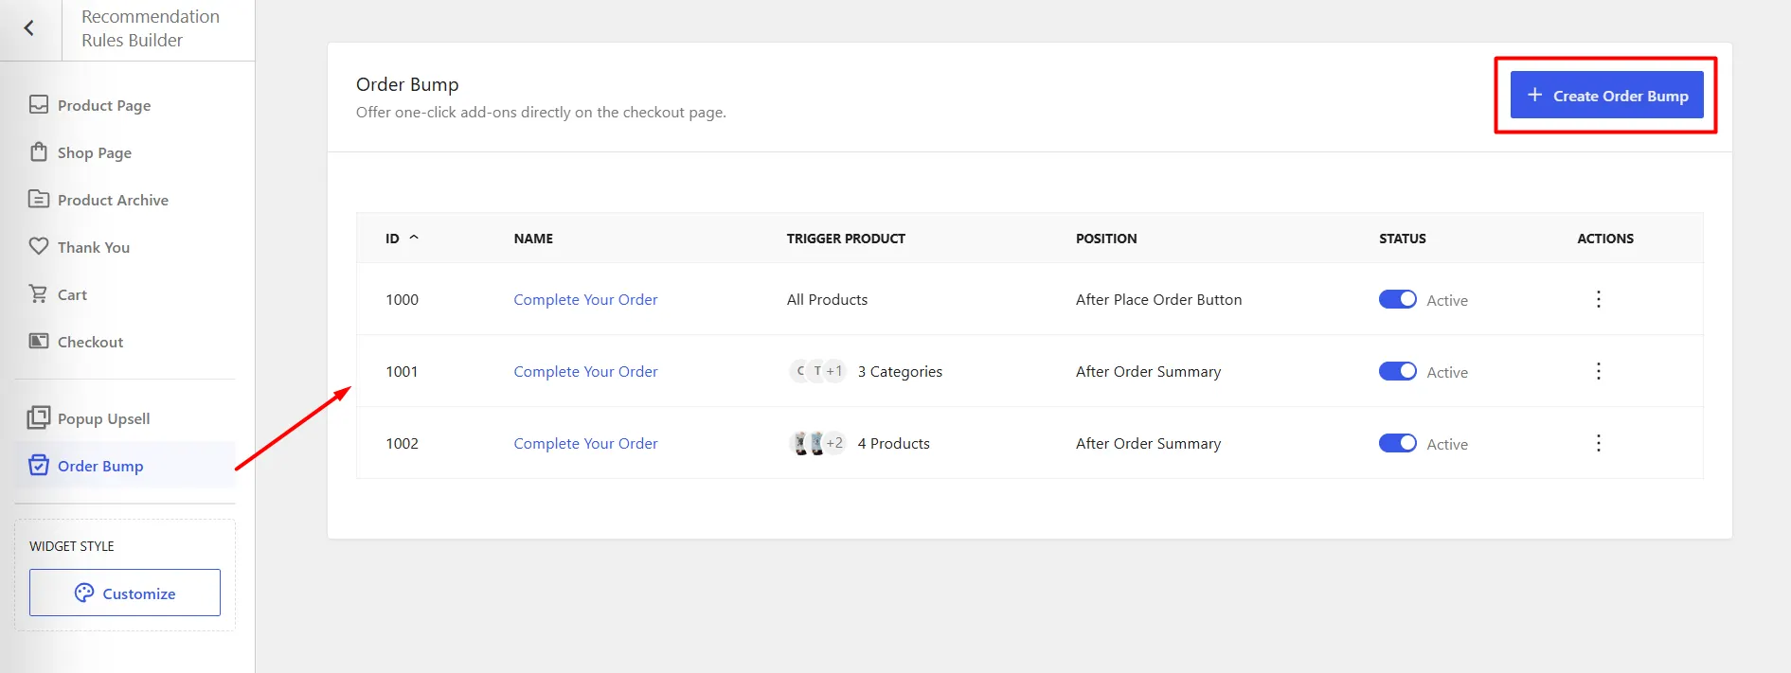Image resolution: width=1791 pixels, height=673 pixels.
Task: Click the 4 Products trigger text
Action: click(893, 443)
